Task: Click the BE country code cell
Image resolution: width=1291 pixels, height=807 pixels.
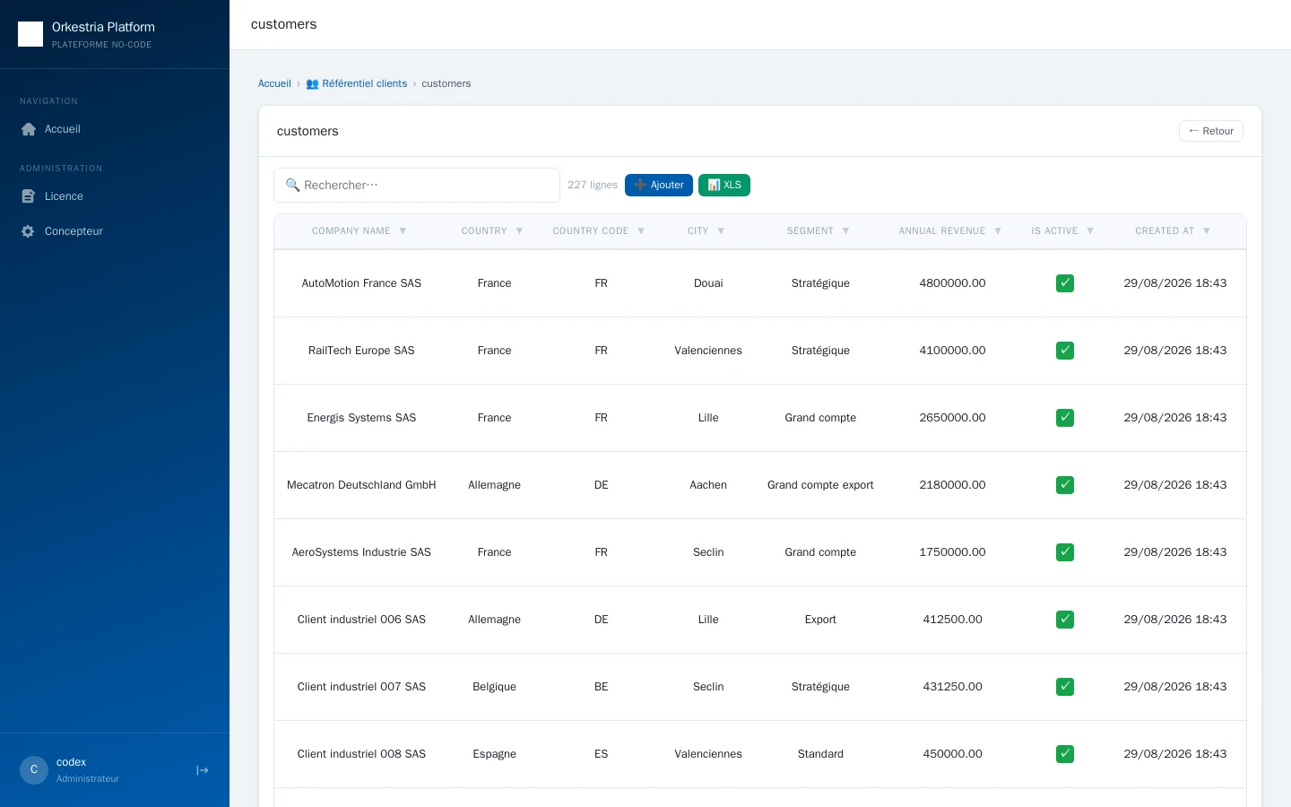Action: [602, 687]
